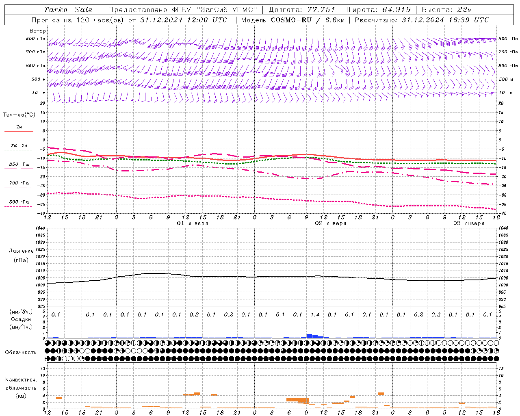Select the "Предоставлено ФГБУ ЗапСиб УГМС" text
The width and height of the screenshot is (520, 416).
pos(183,10)
